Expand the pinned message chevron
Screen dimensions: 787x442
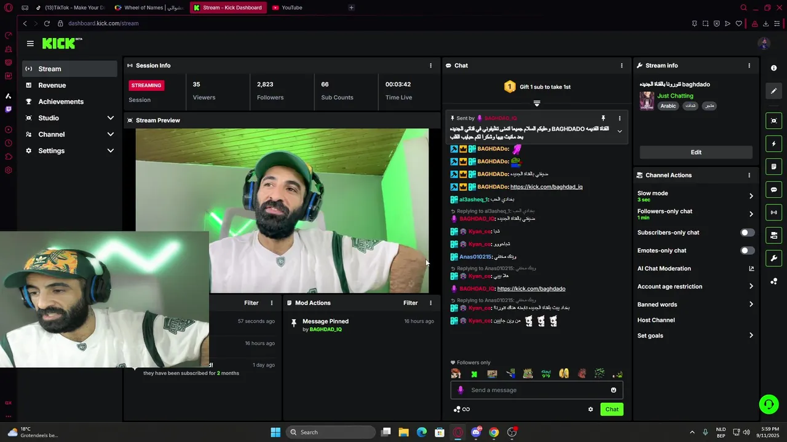pyautogui.click(x=619, y=131)
